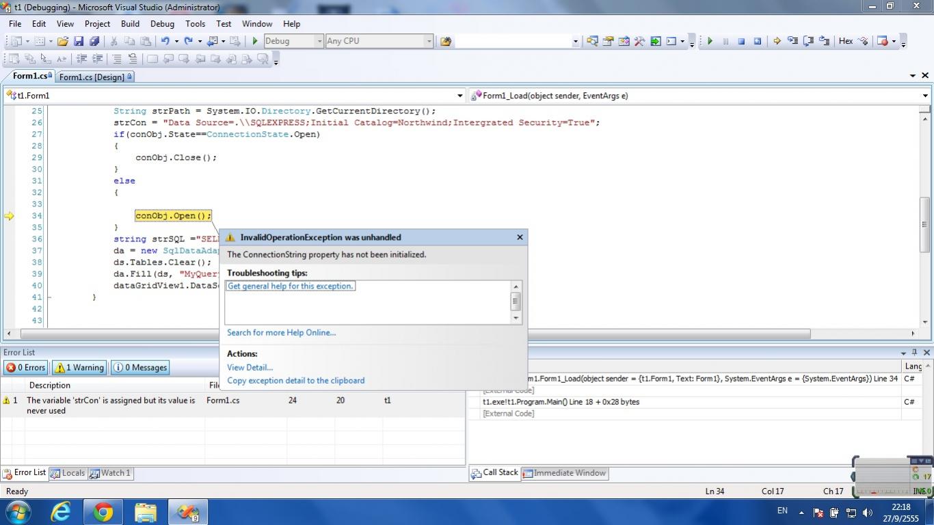The height and width of the screenshot is (525, 934).
Task: Click the Undo arrow icon
Action: (x=165, y=41)
